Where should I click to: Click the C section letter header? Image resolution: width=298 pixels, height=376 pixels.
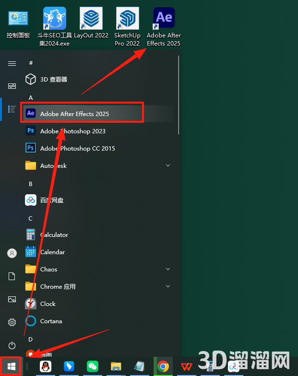pyautogui.click(x=31, y=219)
